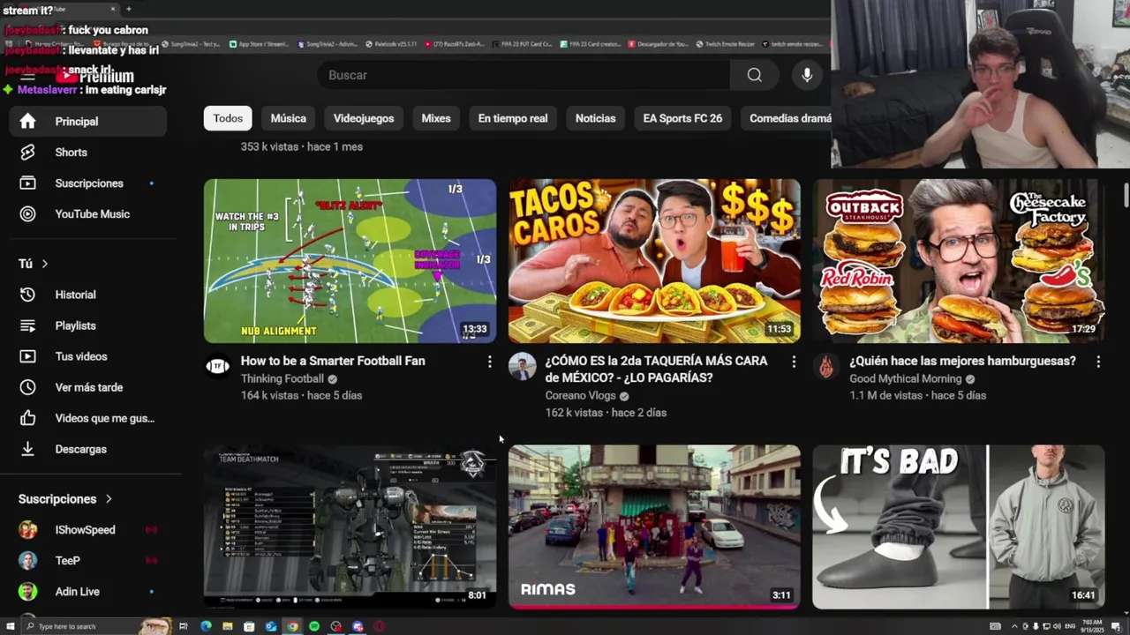The height and width of the screenshot is (635, 1130).
Task: Open the IT'S BAD shoe thumbnail
Action: pos(959,527)
